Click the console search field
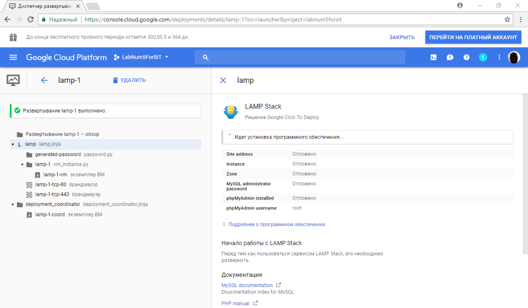The height and width of the screenshot is (308, 528). [x=300, y=58]
